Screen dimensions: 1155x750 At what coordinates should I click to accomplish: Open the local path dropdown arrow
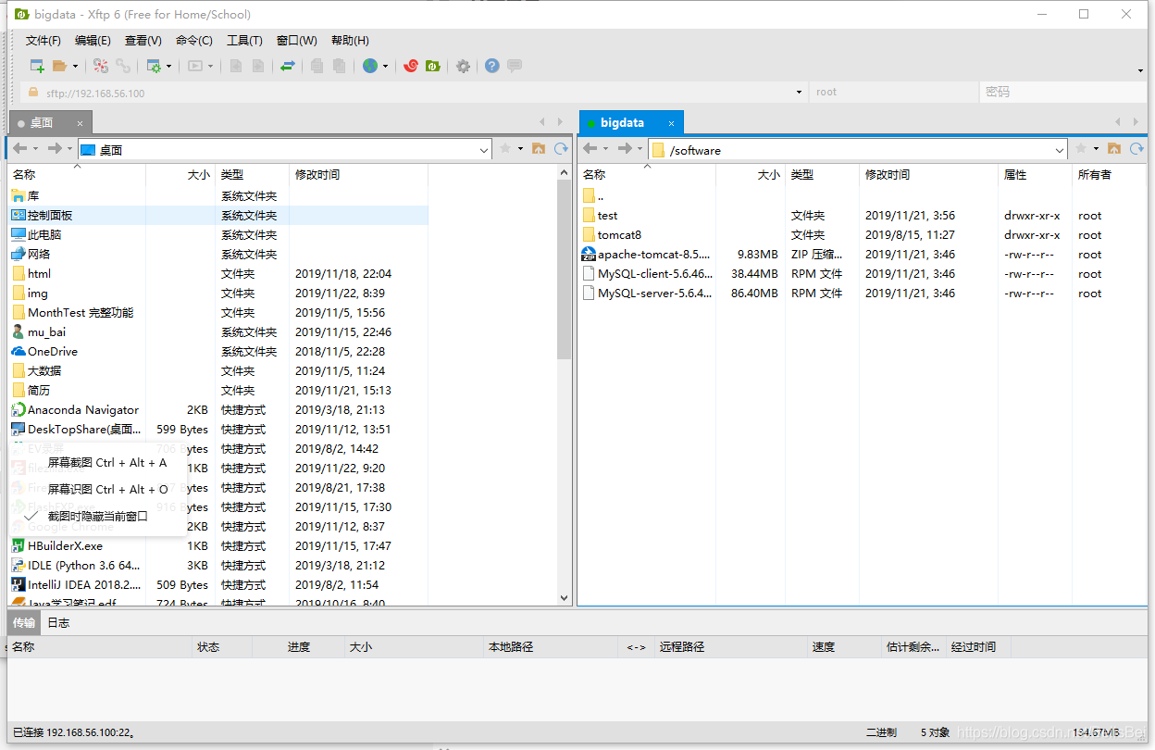pos(483,149)
